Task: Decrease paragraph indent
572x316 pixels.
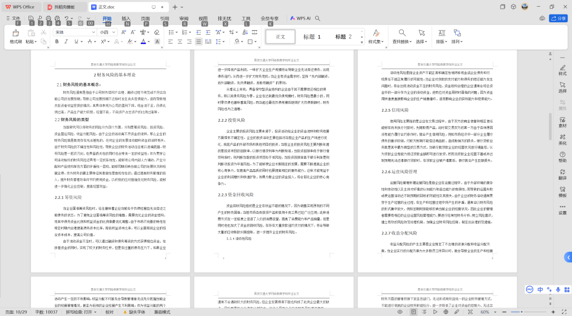Action: coord(198,32)
